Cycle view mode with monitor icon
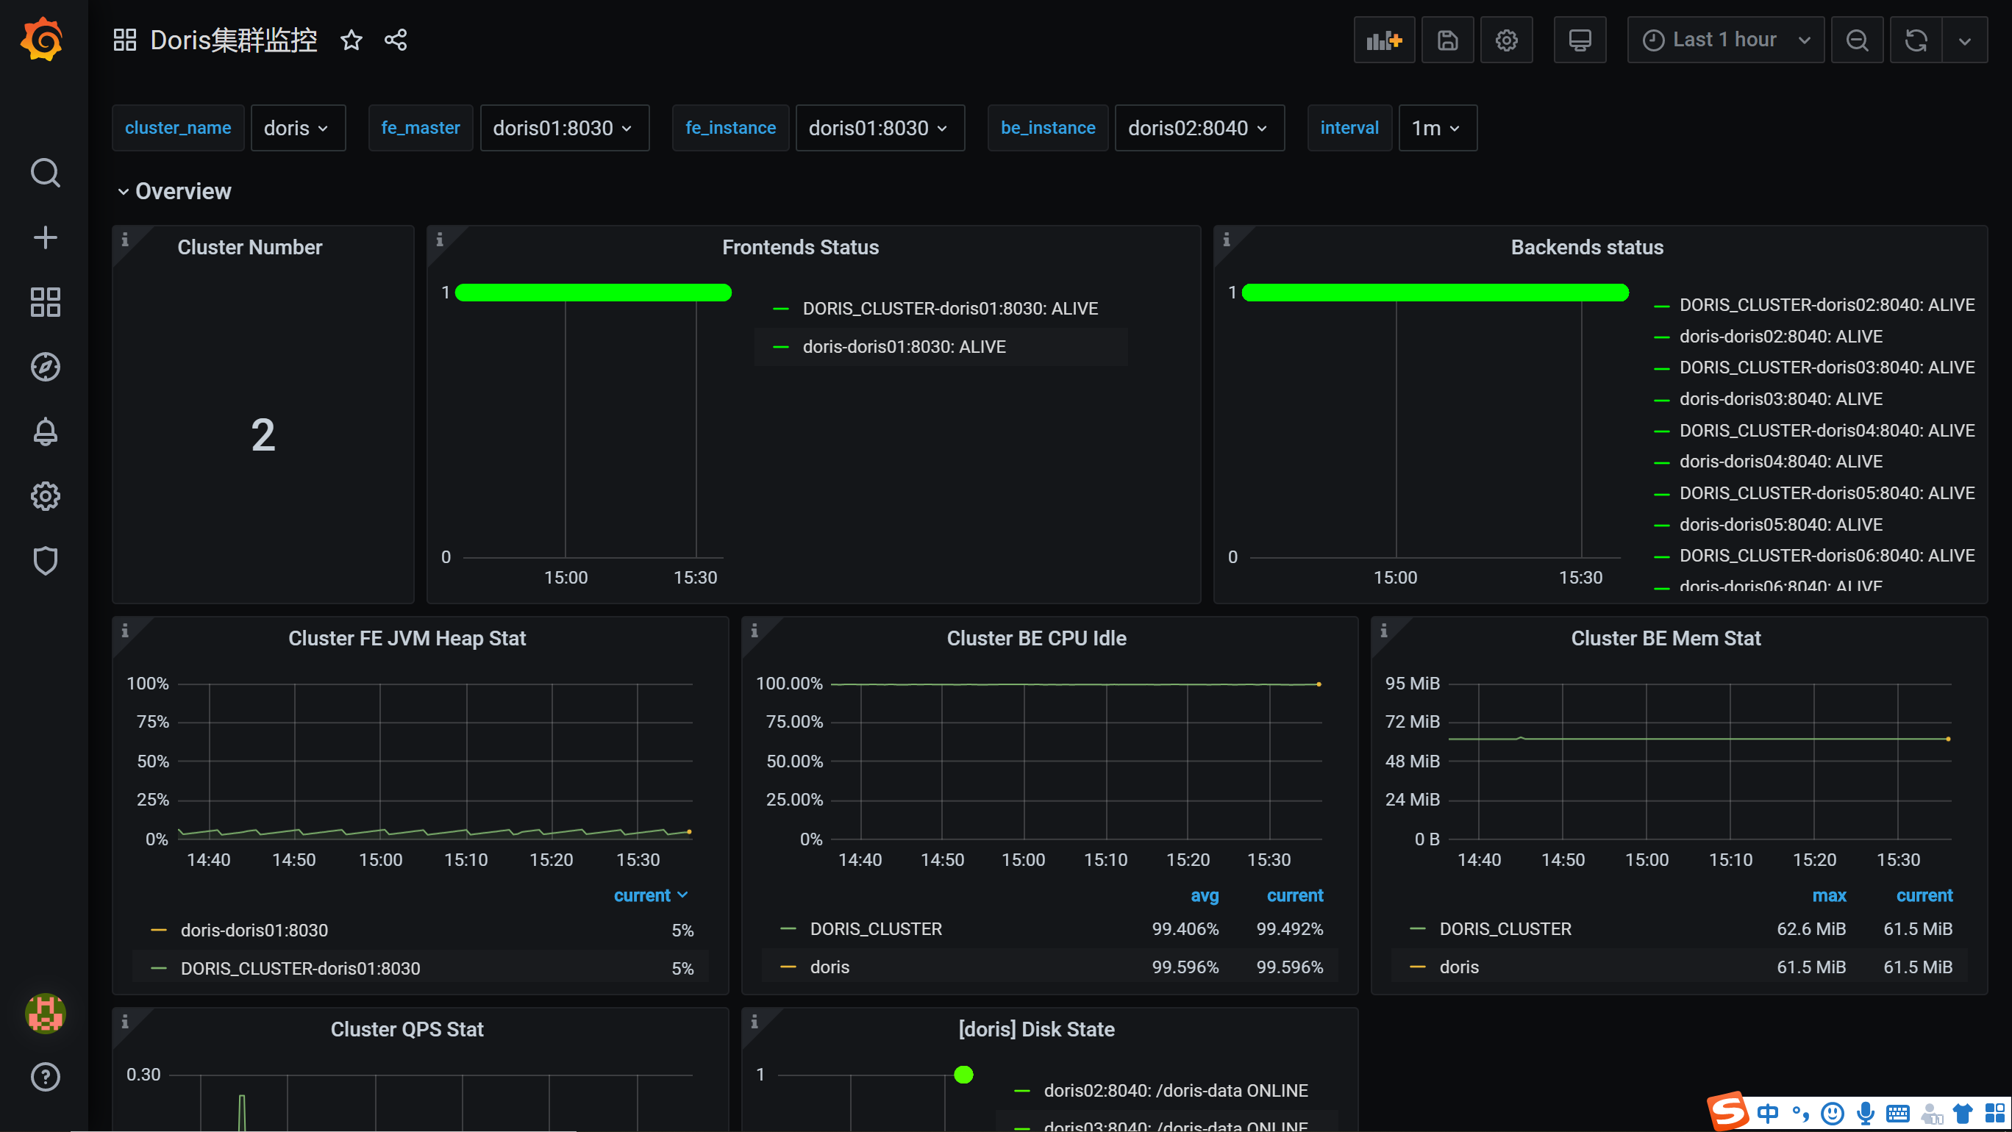The image size is (2012, 1132). pyautogui.click(x=1580, y=40)
